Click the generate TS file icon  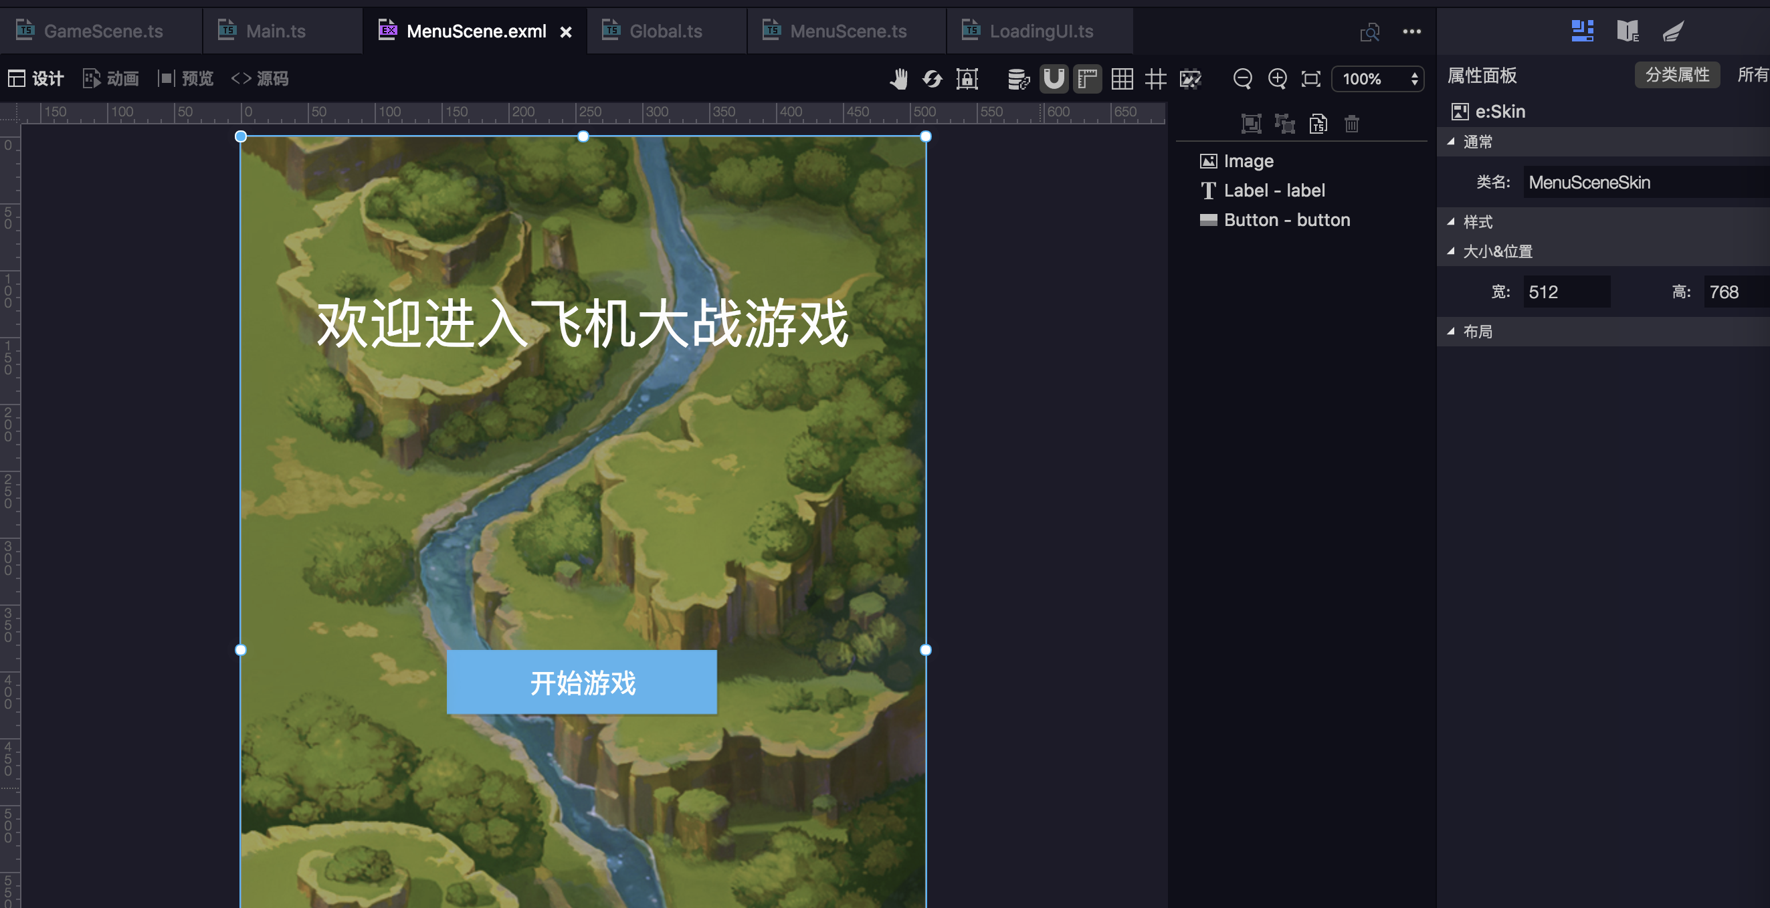(x=1317, y=124)
